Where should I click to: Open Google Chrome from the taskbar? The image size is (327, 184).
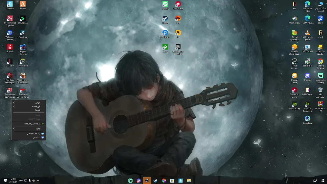(x=164, y=181)
